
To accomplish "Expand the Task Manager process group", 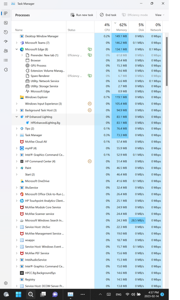I will click(16, 135).
